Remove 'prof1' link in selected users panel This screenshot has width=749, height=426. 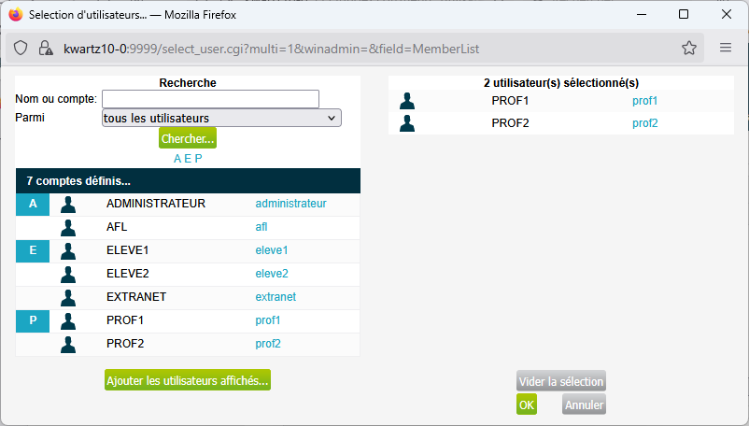tap(644, 101)
